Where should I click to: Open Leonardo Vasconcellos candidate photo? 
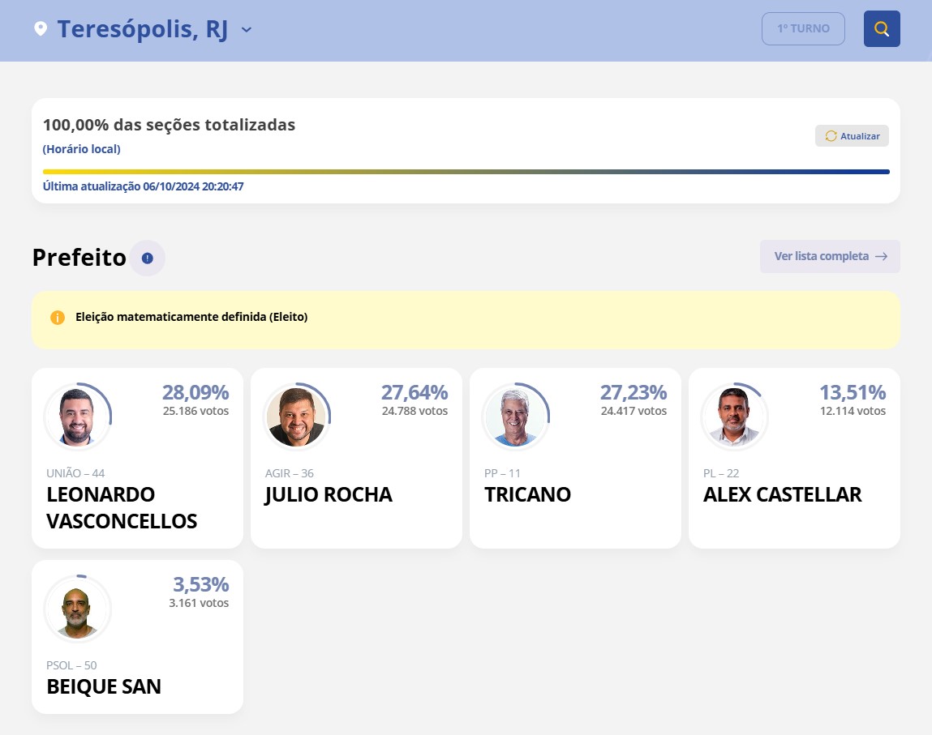[x=77, y=417]
